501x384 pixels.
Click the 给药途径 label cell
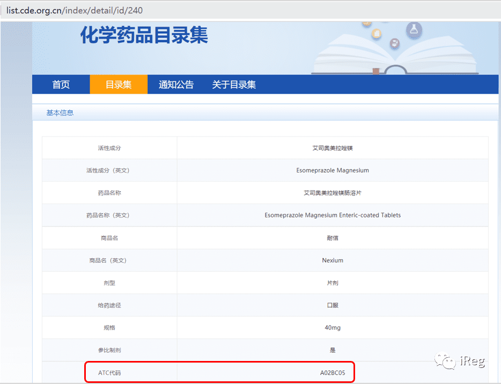click(109, 305)
